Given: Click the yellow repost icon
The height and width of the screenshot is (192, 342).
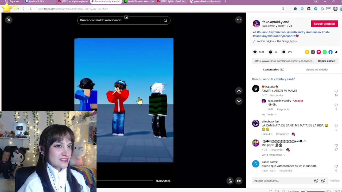Looking at the screenshot, I should point(307,52).
